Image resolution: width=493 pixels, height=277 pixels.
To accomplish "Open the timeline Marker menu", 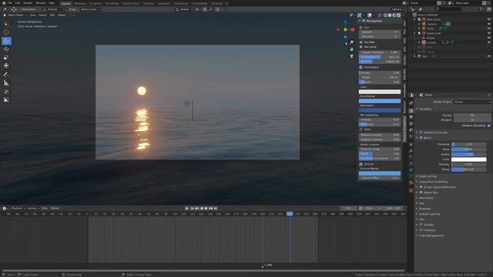I will 55,209.
